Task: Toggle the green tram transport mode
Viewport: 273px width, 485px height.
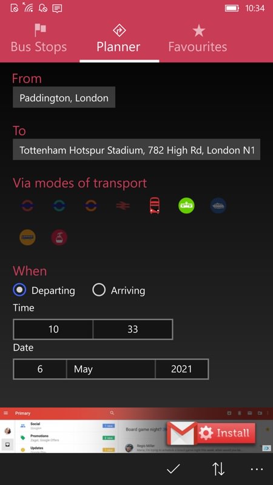Action: click(186, 206)
